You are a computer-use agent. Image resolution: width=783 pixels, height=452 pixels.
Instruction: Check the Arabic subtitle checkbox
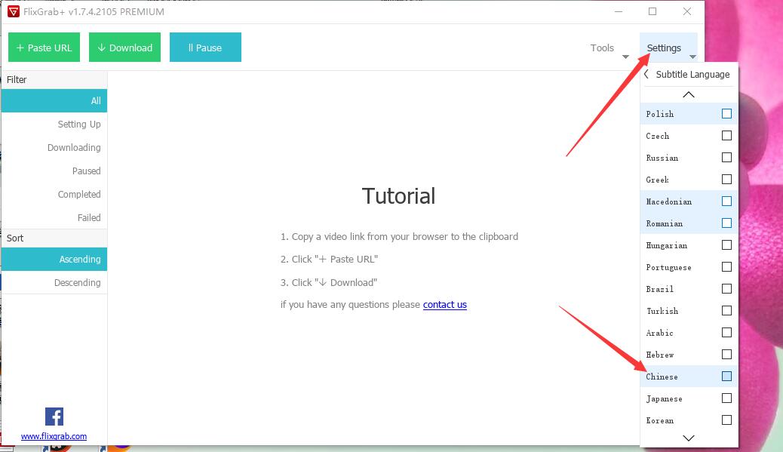(726, 333)
